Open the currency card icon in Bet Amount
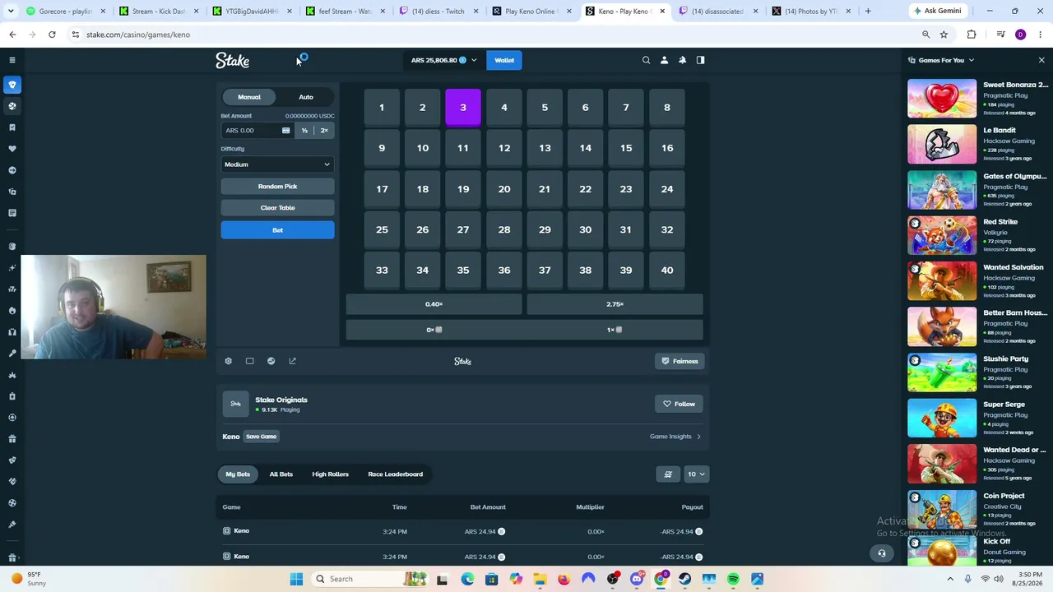This screenshot has width=1053, height=592. pos(285,131)
